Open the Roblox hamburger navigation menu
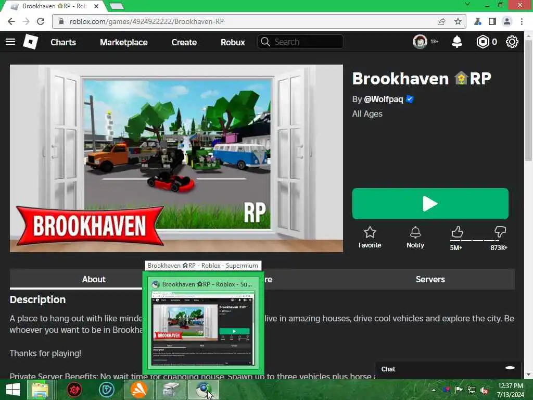The width and height of the screenshot is (533, 400). [x=10, y=42]
